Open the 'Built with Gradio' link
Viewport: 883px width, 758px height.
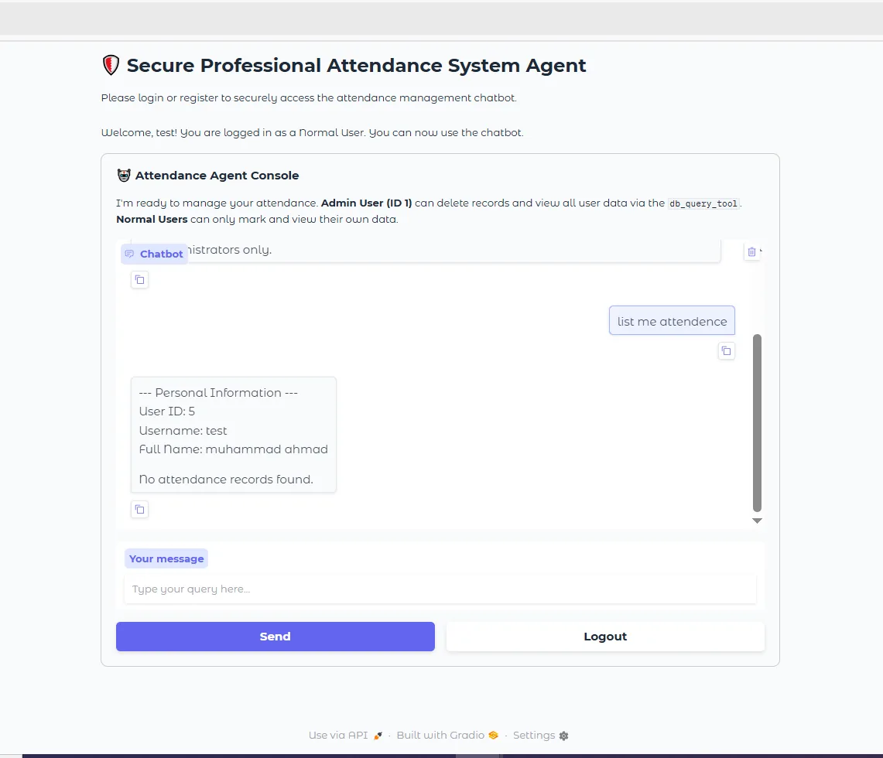(447, 735)
